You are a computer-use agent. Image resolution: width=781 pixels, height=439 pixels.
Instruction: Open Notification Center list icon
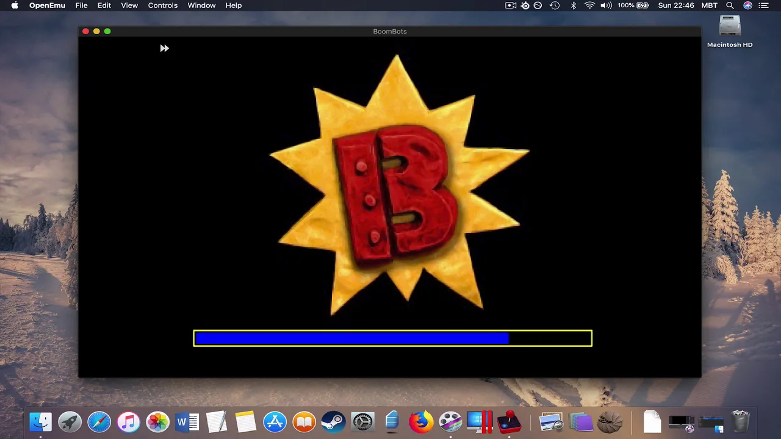[765, 5]
